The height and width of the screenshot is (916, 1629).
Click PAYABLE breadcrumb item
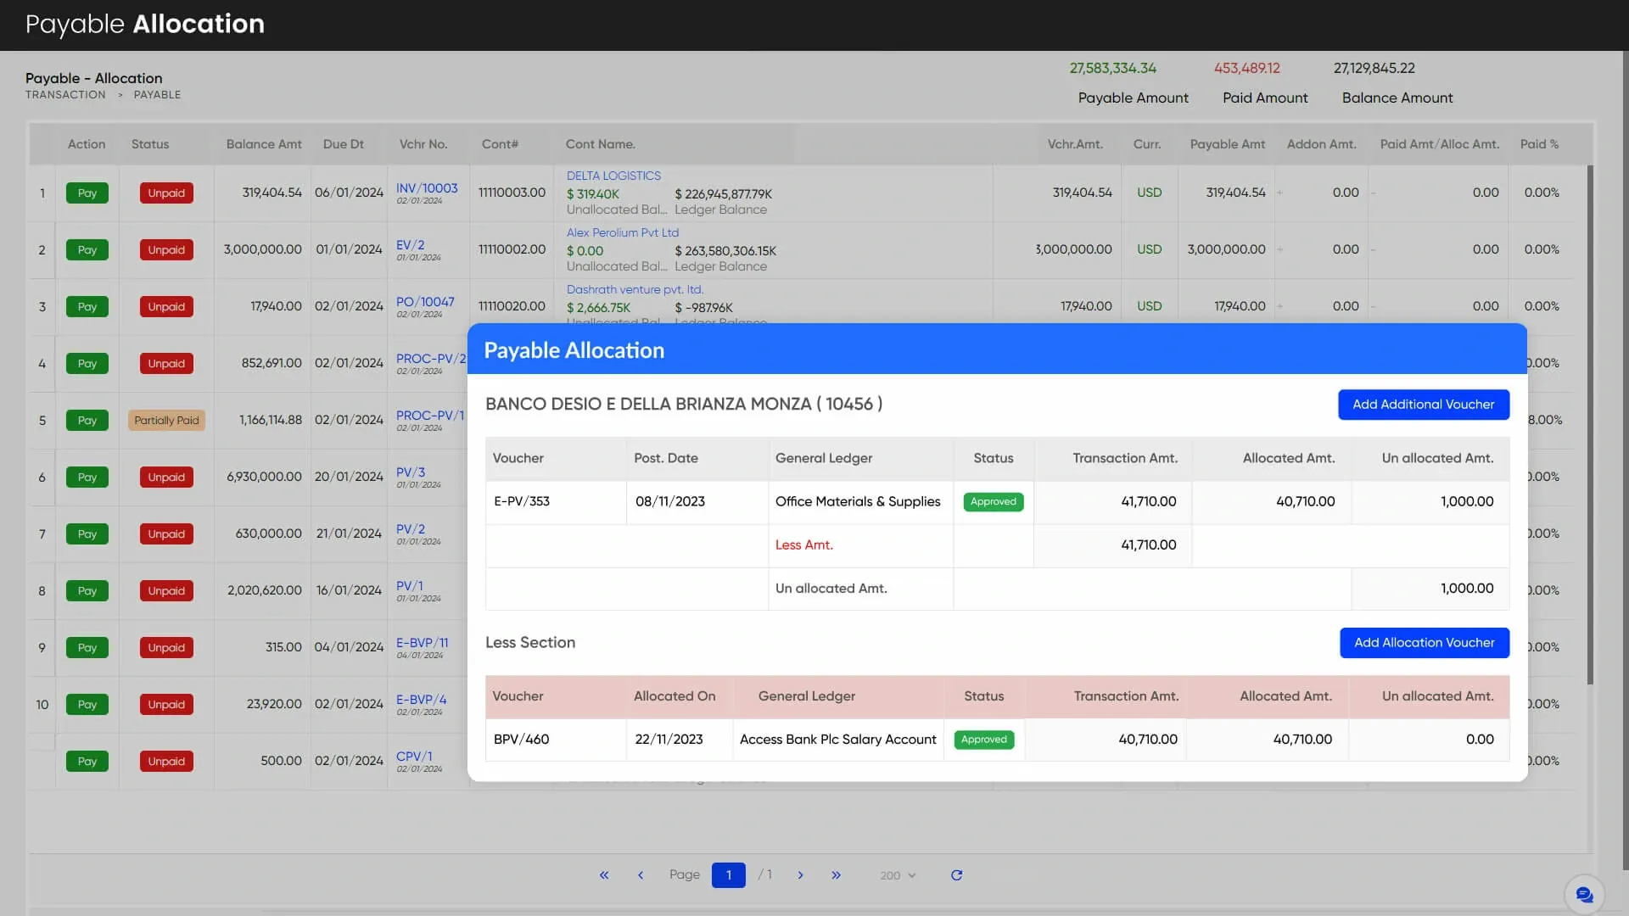click(157, 95)
